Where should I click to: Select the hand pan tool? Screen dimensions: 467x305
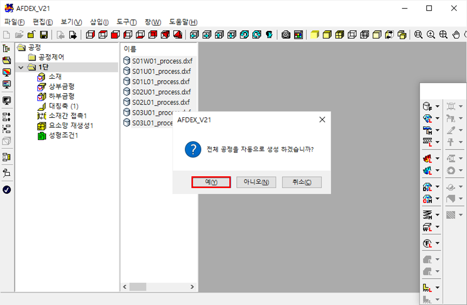[x=457, y=35]
